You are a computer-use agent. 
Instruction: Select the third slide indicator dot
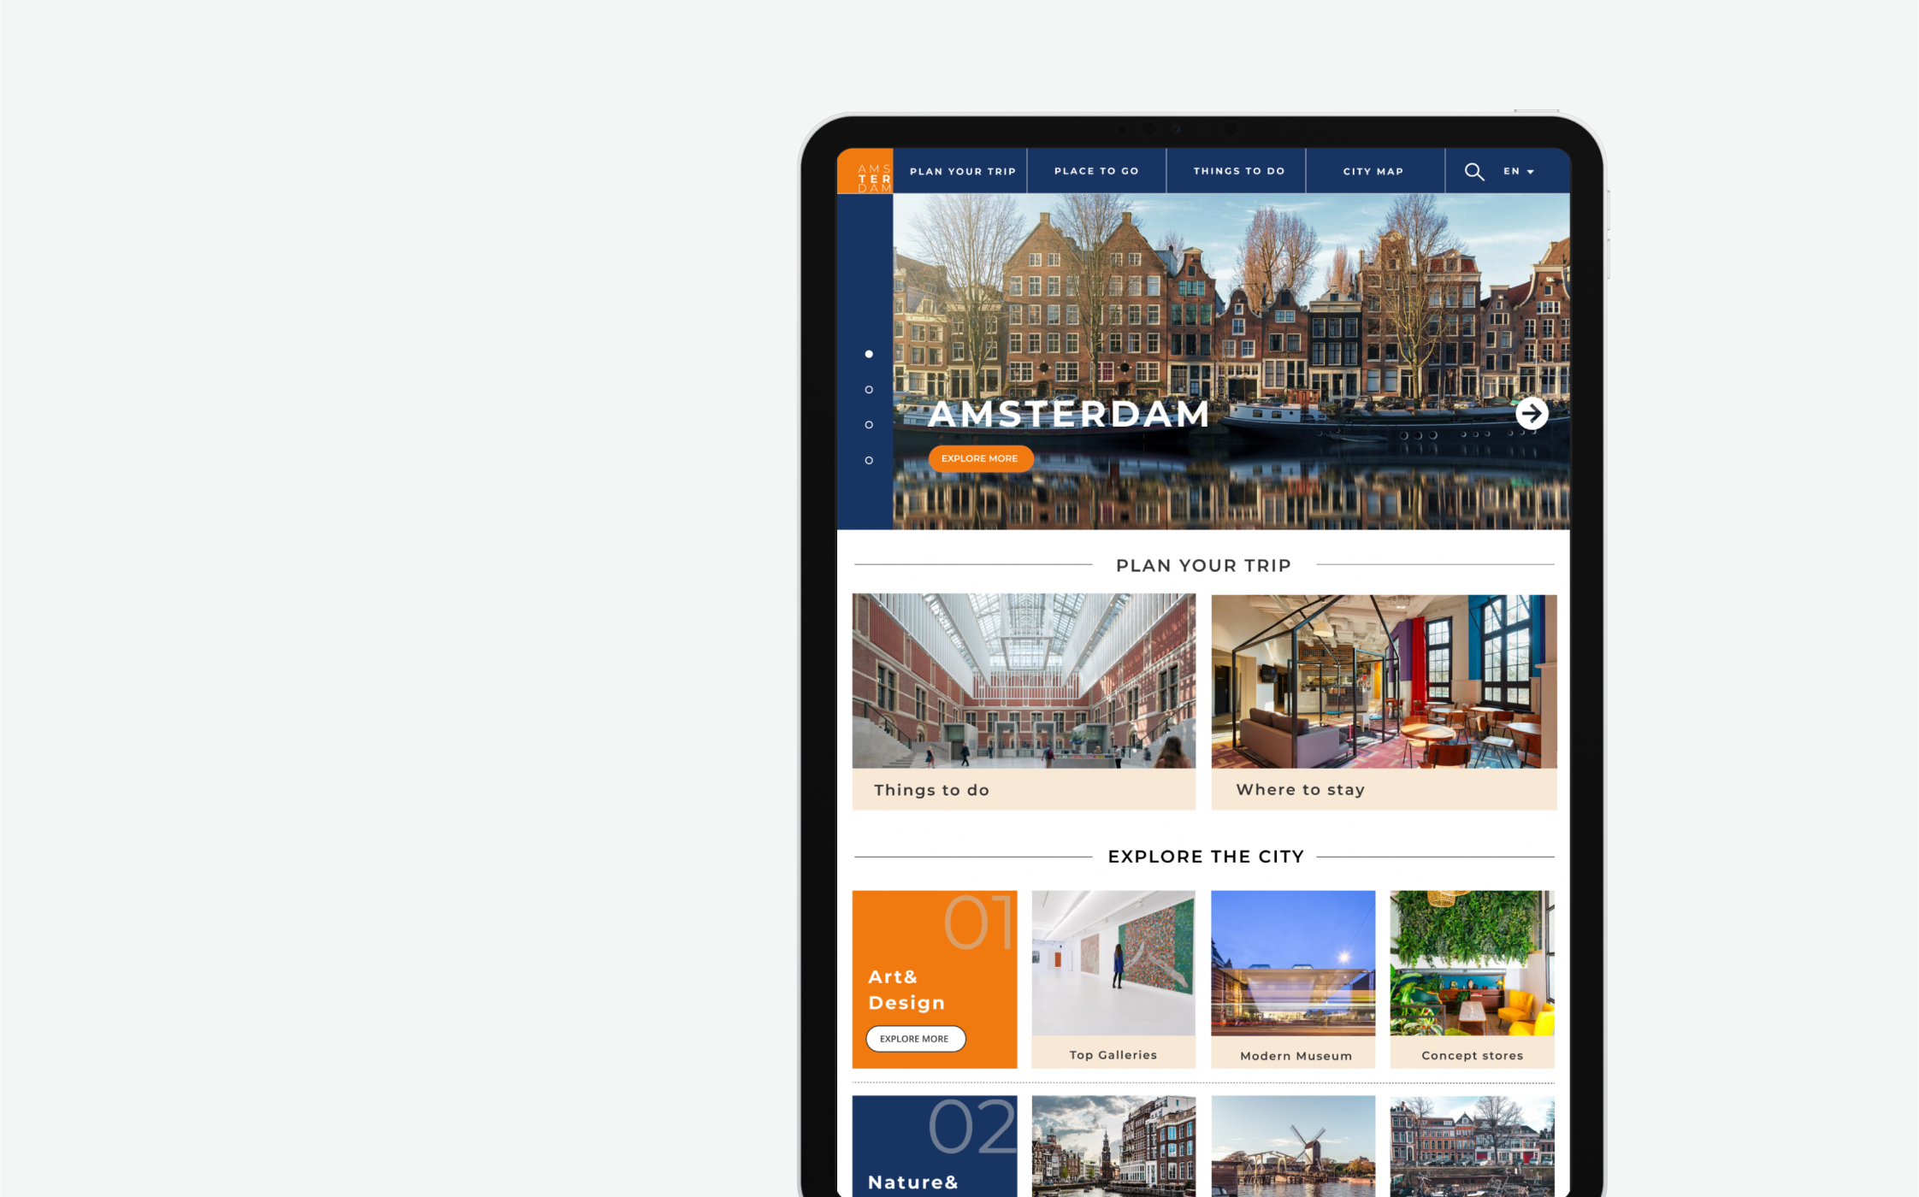point(869,425)
